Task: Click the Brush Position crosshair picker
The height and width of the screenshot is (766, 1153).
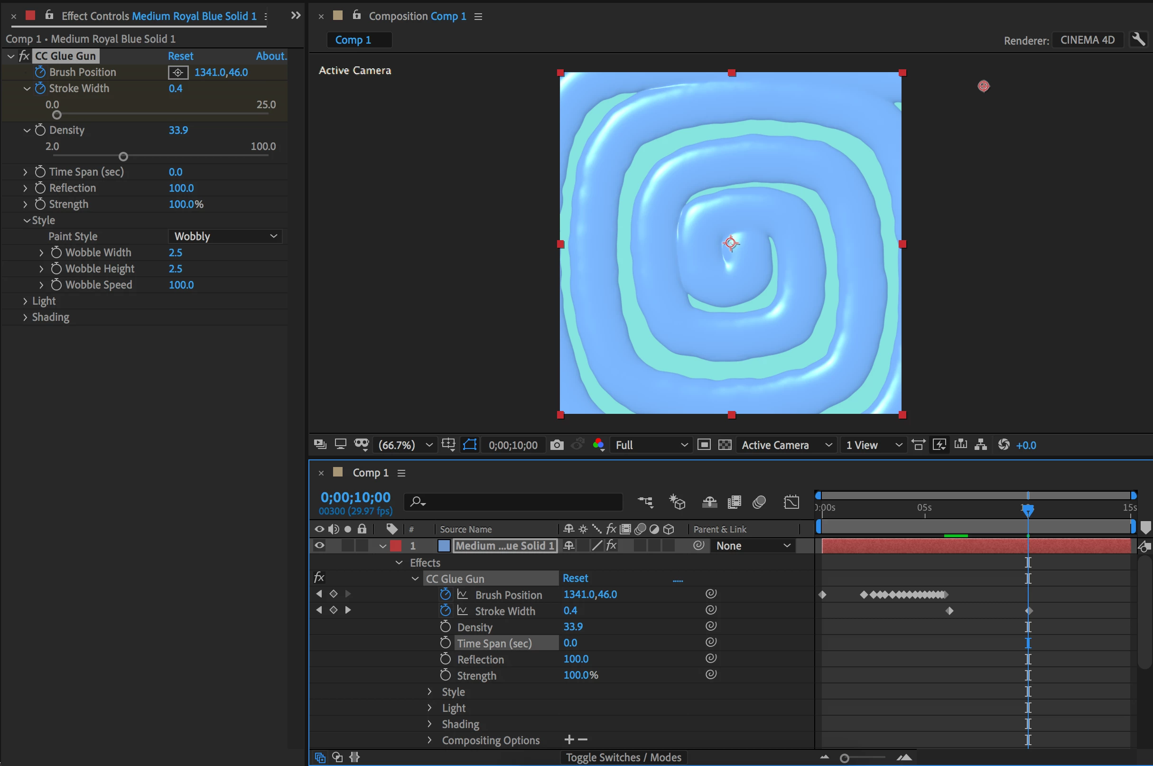Action: click(x=178, y=73)
